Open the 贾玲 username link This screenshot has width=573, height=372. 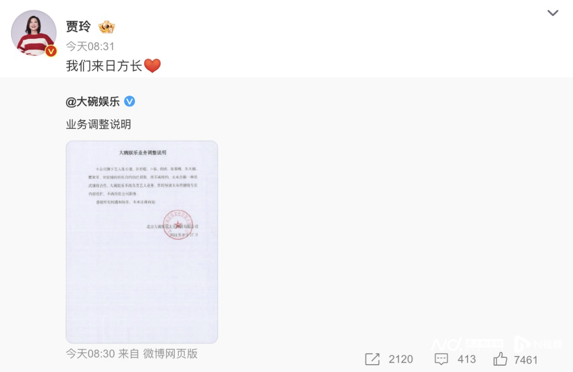coord(78,27)
